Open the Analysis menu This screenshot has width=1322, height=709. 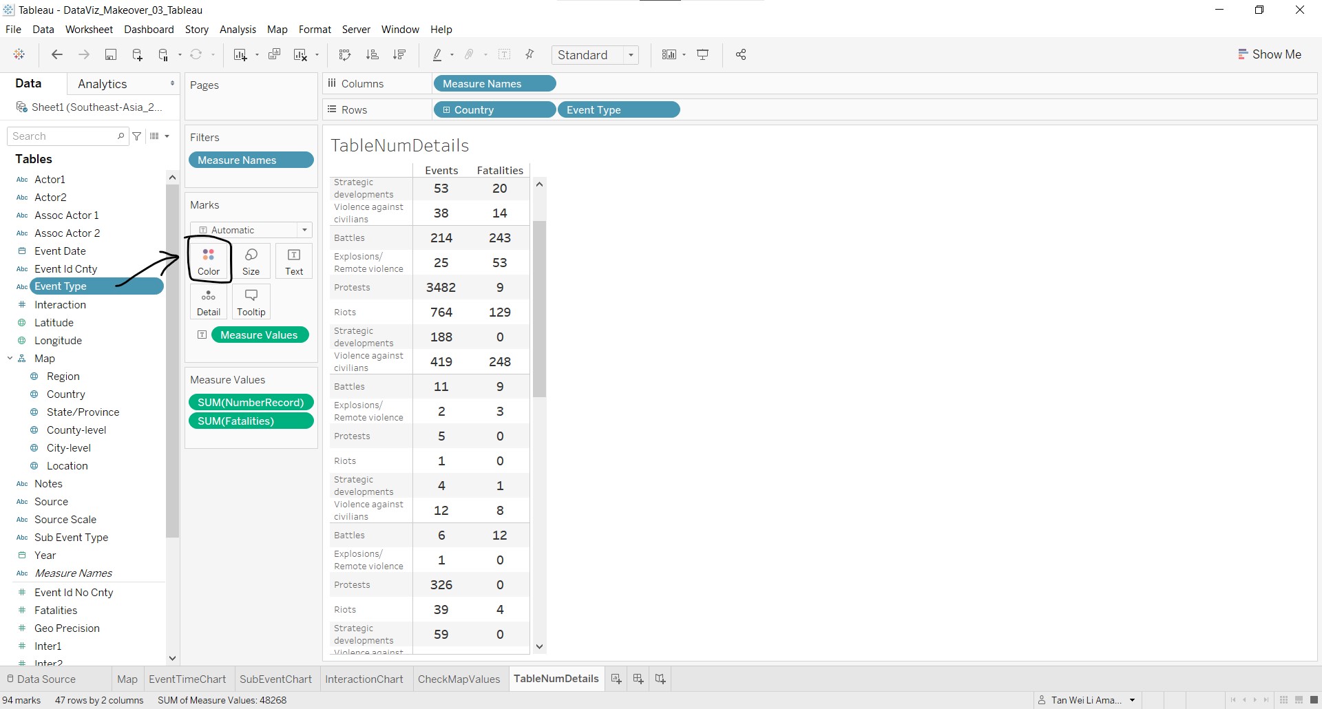(238, 30)
